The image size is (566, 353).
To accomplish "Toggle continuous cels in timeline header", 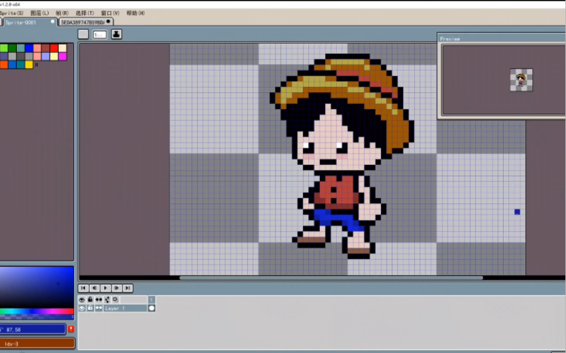I will [x=99, y=299].
